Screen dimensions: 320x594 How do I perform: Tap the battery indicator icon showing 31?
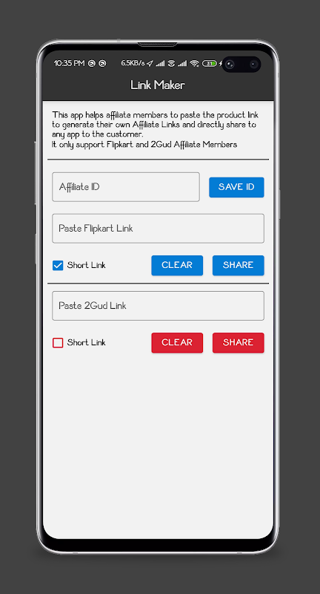[x=210, y=64]
